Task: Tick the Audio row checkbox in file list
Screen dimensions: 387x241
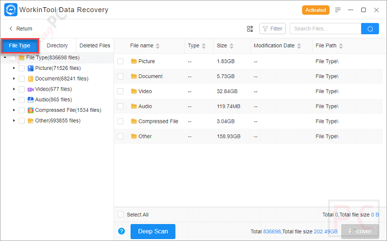Action: point(120,106)
